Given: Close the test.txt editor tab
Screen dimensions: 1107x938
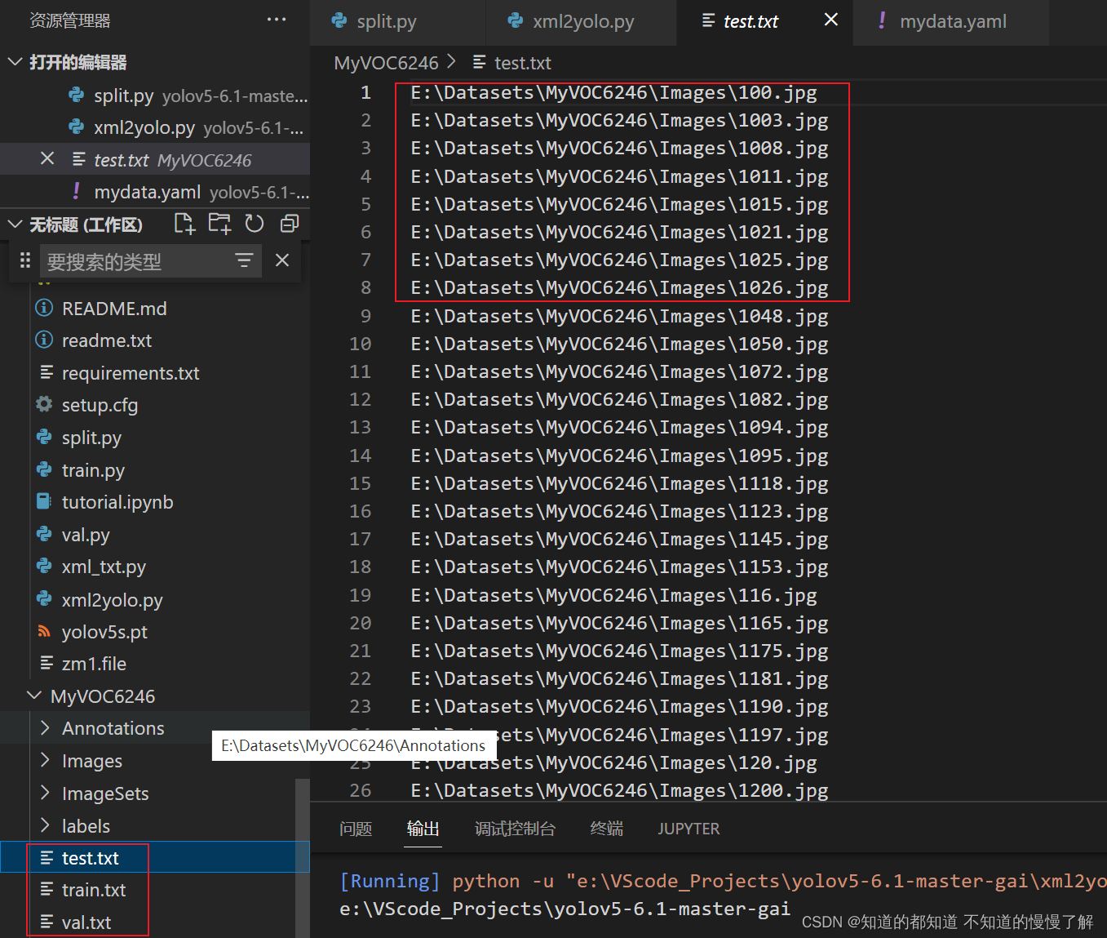Looking at the screenshot, I should [x=830, y=20].
